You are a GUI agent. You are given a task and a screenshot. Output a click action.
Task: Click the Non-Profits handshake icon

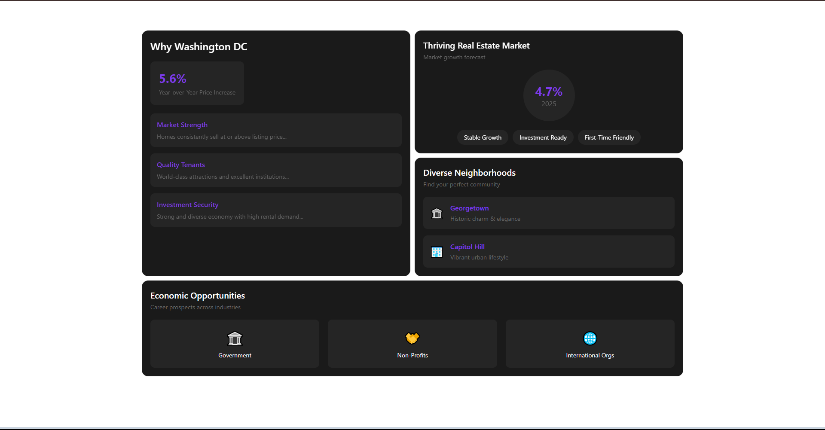coord(412,339)
